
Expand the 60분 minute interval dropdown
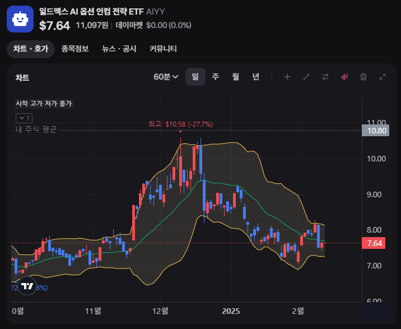pos(166,77)
